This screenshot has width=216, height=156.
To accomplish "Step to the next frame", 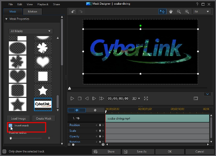I will point(94,99).
